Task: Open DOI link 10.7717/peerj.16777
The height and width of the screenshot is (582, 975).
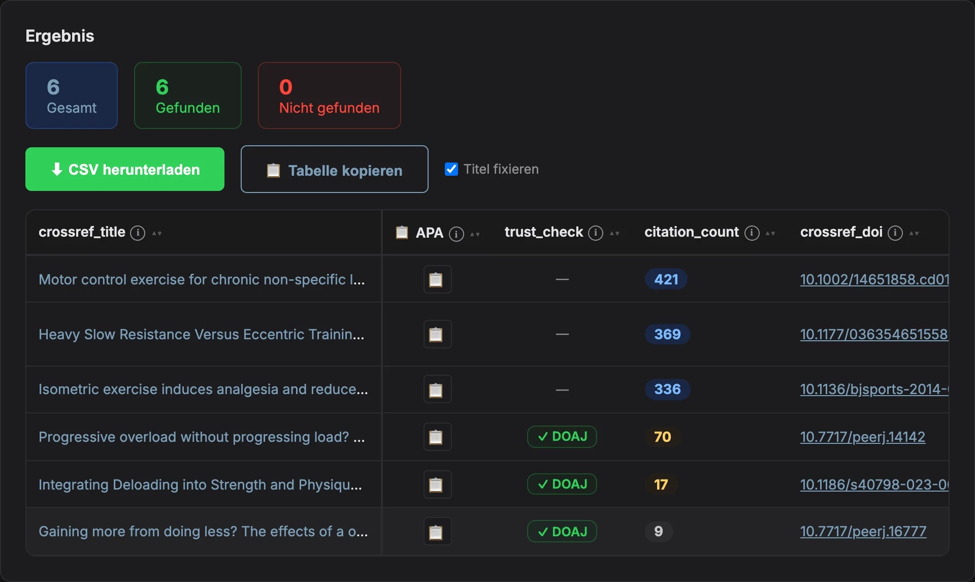Action: [863, 531]
